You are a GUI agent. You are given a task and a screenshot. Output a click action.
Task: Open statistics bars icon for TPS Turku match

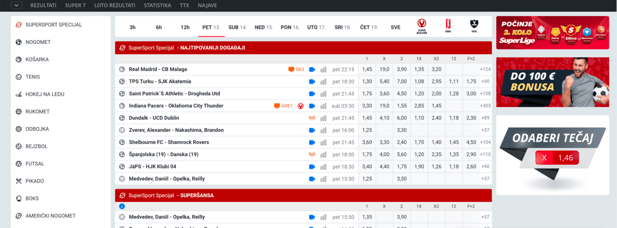pos(323,82)
